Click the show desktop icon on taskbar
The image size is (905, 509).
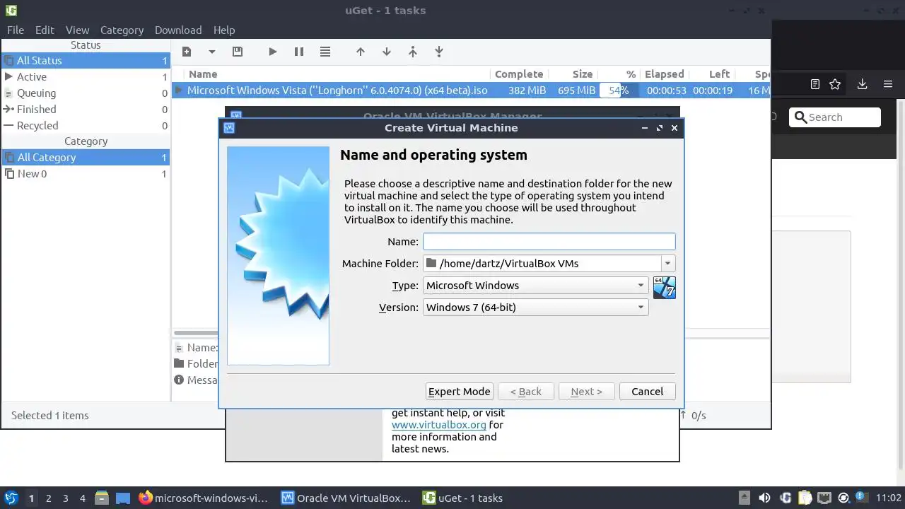point(123,498)
